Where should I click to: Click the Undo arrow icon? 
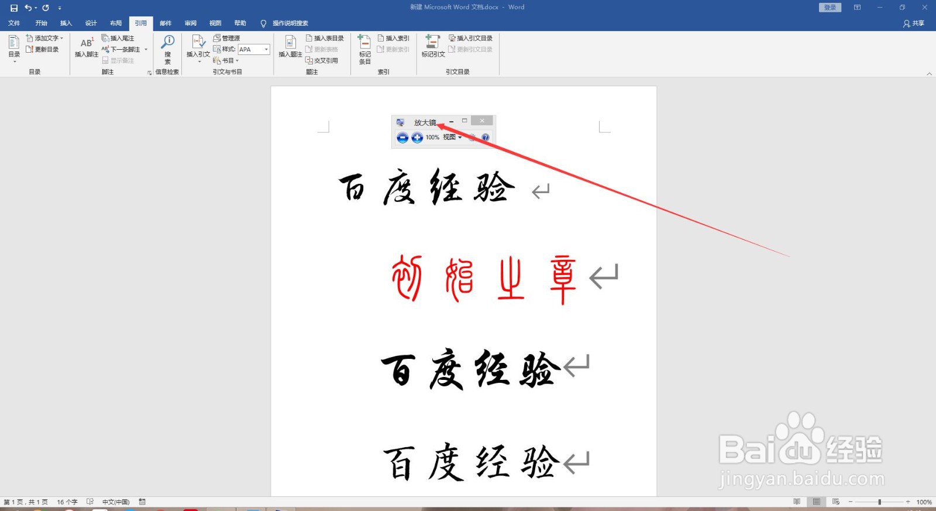28,8
